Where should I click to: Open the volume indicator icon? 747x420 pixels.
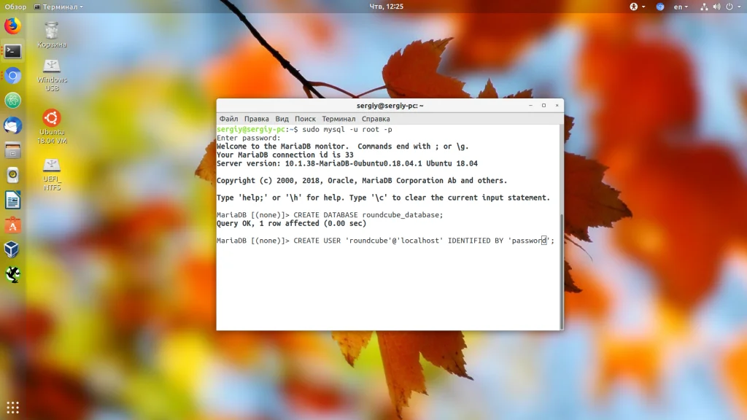point(716,7)
